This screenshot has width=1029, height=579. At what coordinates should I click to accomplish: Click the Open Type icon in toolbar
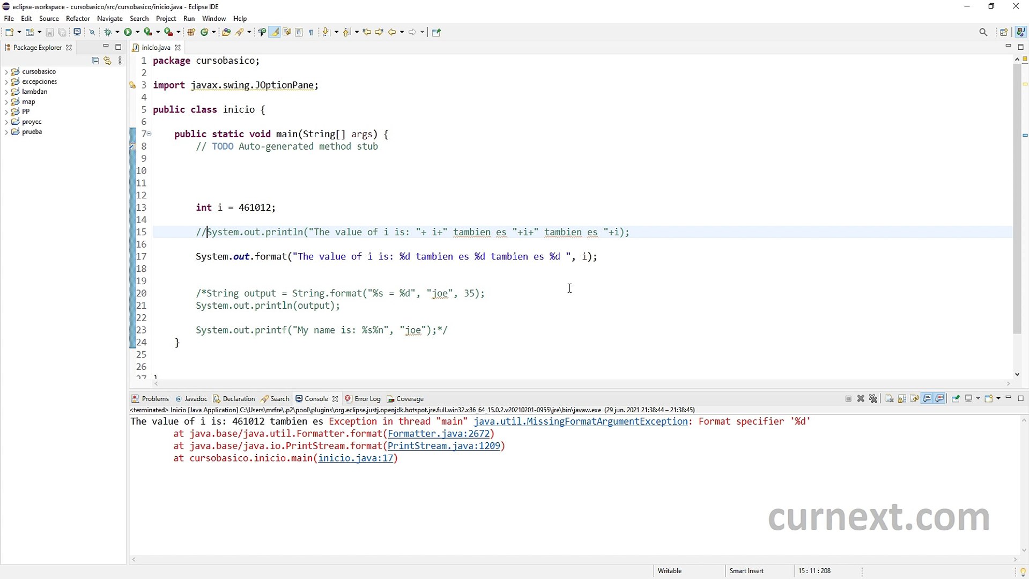pyautogui.click(x=226, y=32)
